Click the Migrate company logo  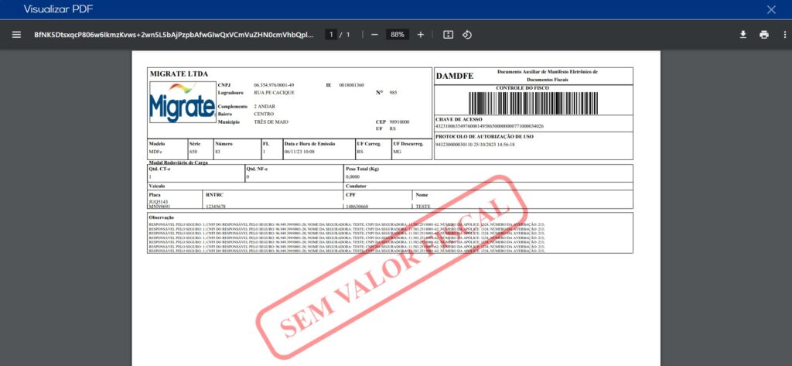coord(182,102)
